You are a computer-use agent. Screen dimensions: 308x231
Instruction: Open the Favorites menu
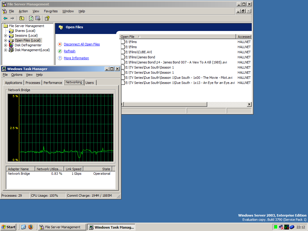click(x=51, y=11)
